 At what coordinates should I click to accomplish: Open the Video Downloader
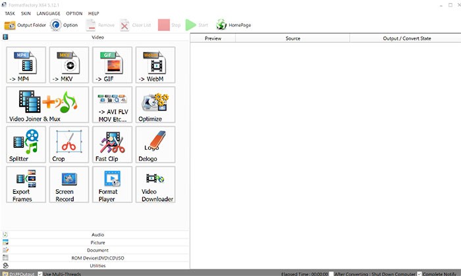pyautogui.click(x=155, y=185)
